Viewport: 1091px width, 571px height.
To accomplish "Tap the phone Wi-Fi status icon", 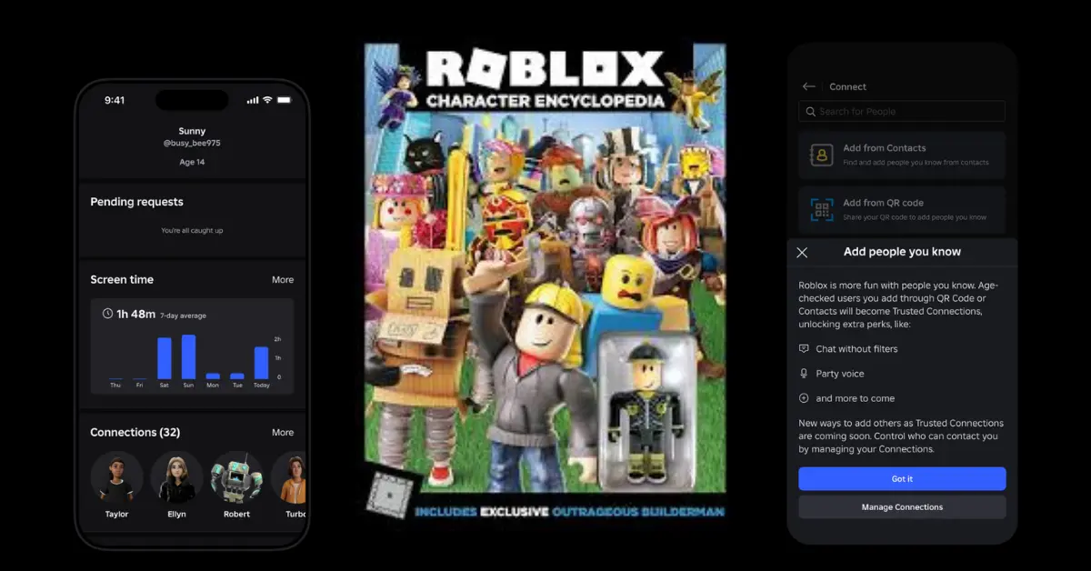I will point(267,100).
